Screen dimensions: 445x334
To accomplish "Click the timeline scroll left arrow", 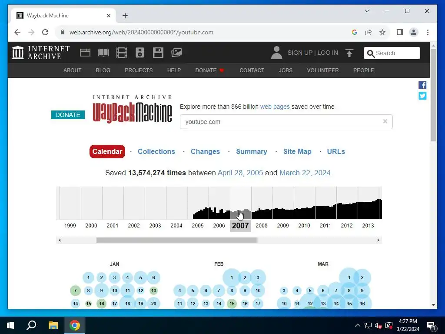I will (x=59, y=240).
